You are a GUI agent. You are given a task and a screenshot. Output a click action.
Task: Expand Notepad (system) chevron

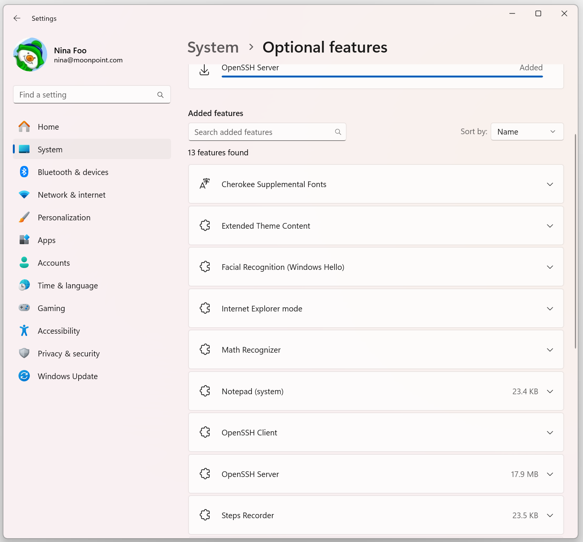click(x=550, y=391)
